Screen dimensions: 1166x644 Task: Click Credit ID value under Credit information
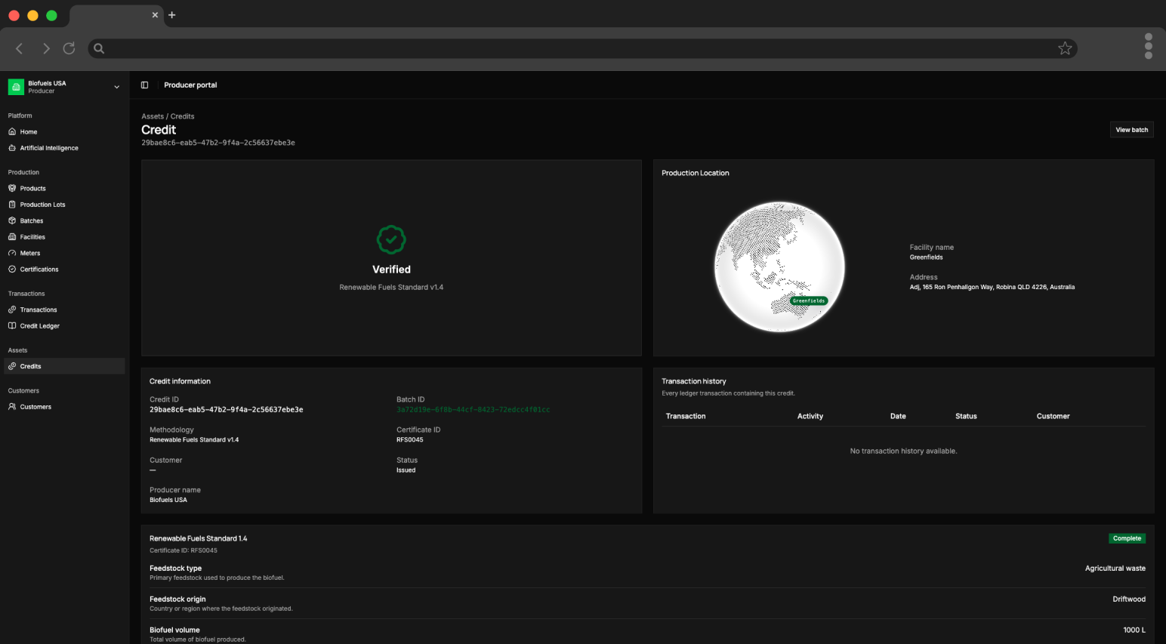[x=227, y=410]
